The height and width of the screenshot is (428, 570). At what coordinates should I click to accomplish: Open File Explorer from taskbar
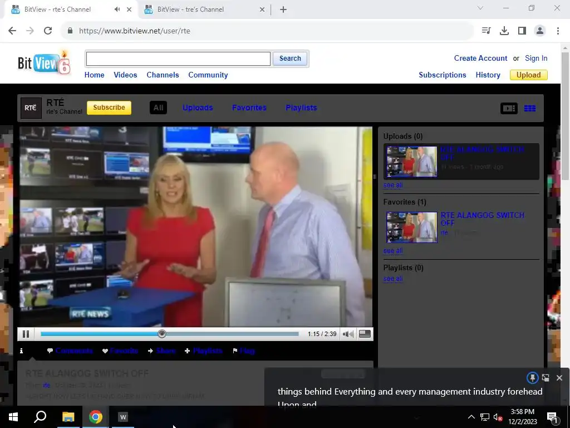pos(68,417)
